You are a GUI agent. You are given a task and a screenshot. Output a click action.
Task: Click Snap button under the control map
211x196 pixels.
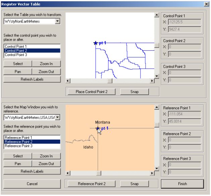(x=135, y=92)
